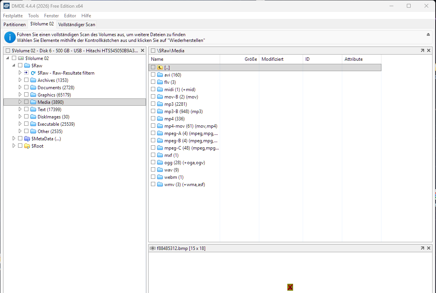Click the Executable folder icon in tree
The height and width of the screenshot is (293, 436).
33,124
